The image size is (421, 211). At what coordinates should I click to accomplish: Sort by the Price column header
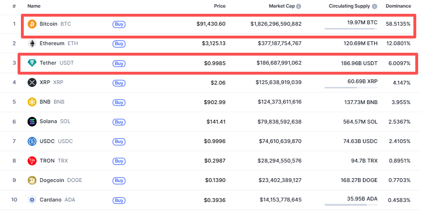pos(220,6)
